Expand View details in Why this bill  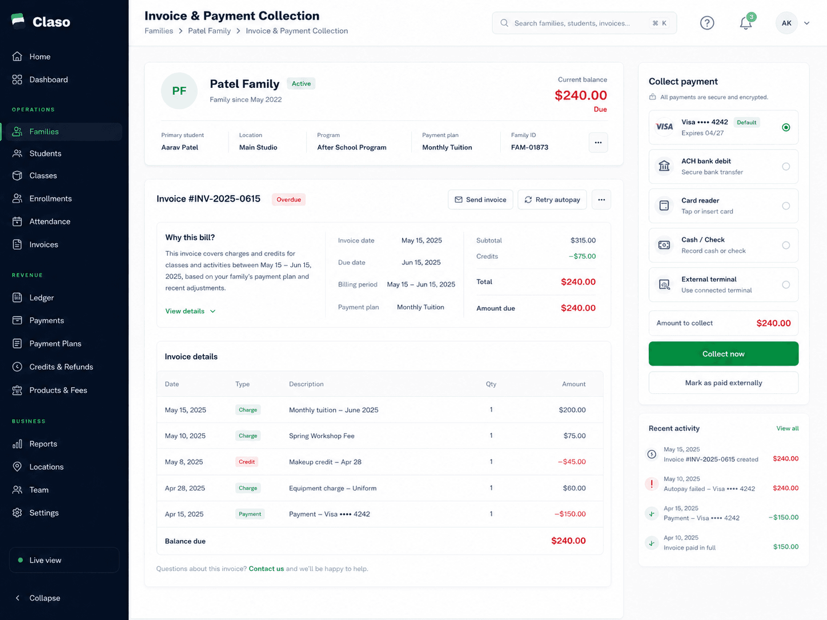tap(190, 311)
